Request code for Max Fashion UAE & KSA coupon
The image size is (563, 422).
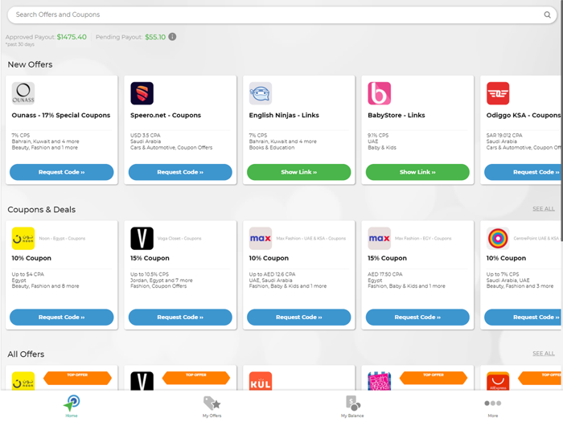(298, 318)
